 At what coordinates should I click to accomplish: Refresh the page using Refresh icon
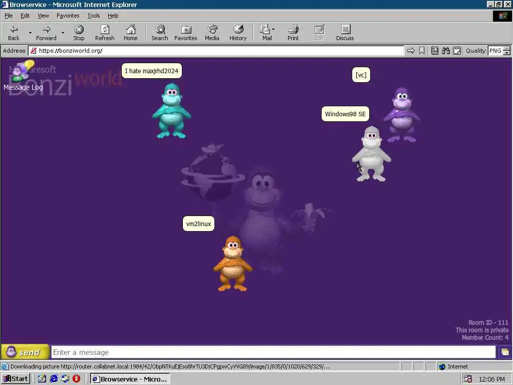pyautogui.click(x=105, y=33)
